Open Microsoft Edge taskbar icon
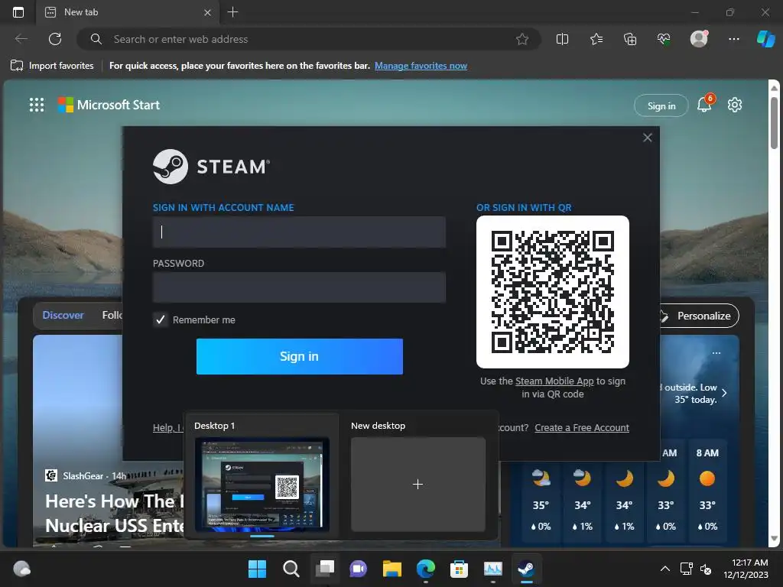The width and height of the screenshot is (783, 587). 425,569
